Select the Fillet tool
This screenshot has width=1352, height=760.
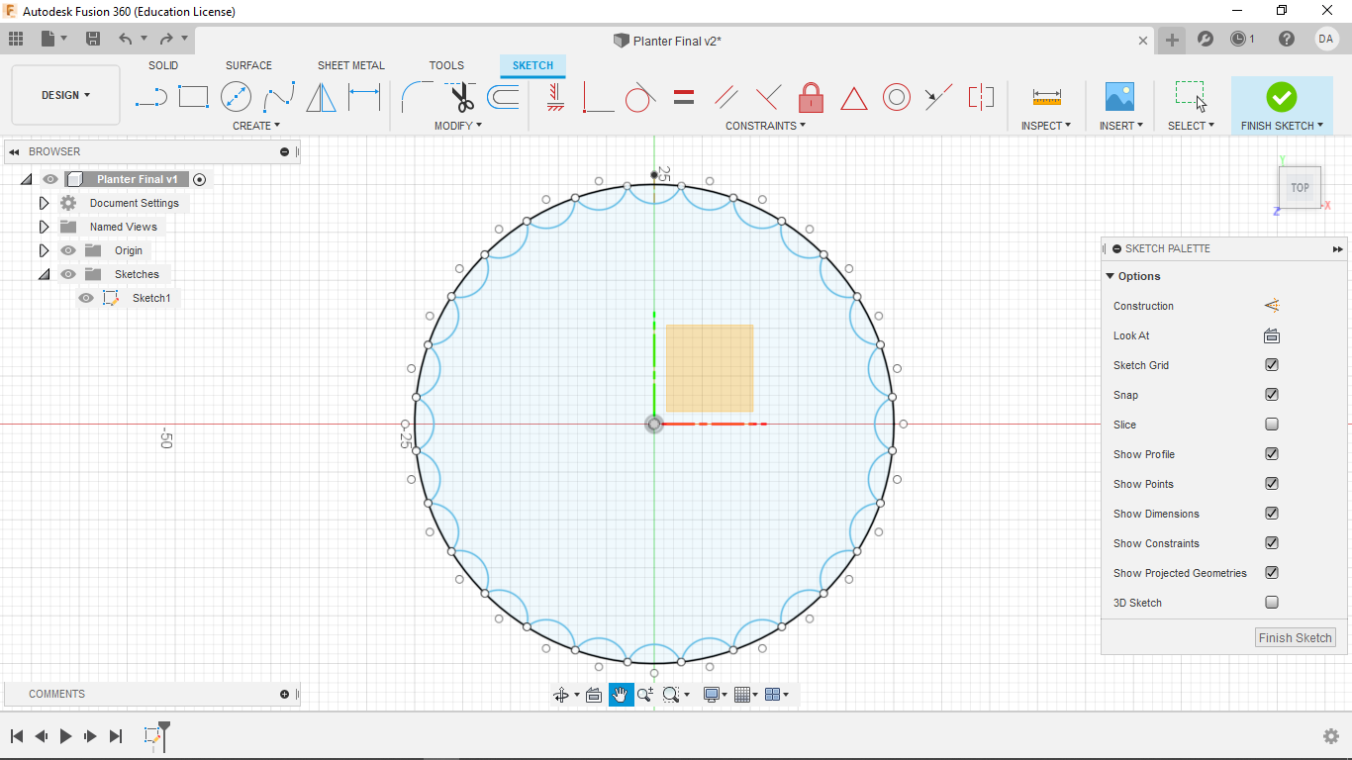[x=417, y=97]
